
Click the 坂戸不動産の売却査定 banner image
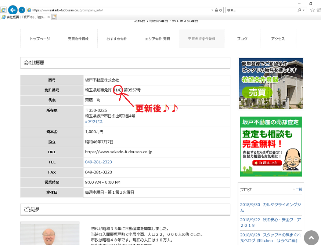coord(271,146)
